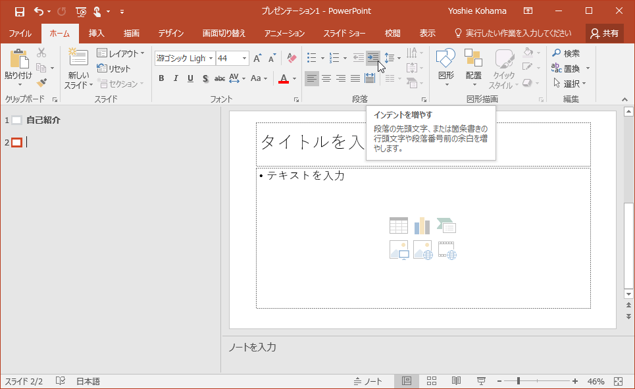The height and width of the screenshot is (389, 635).
Task: Click the Save icon in quick access toolbar
Action: (20, 11)
